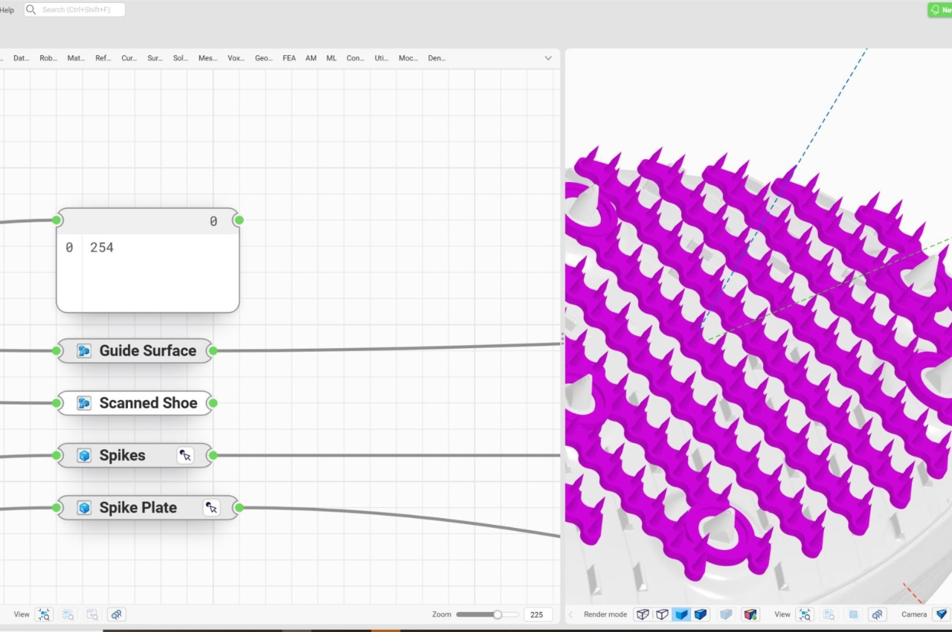Open the FEA ribbon tab
The width and height of the screenshot is (952, 632).
point(289,58)
